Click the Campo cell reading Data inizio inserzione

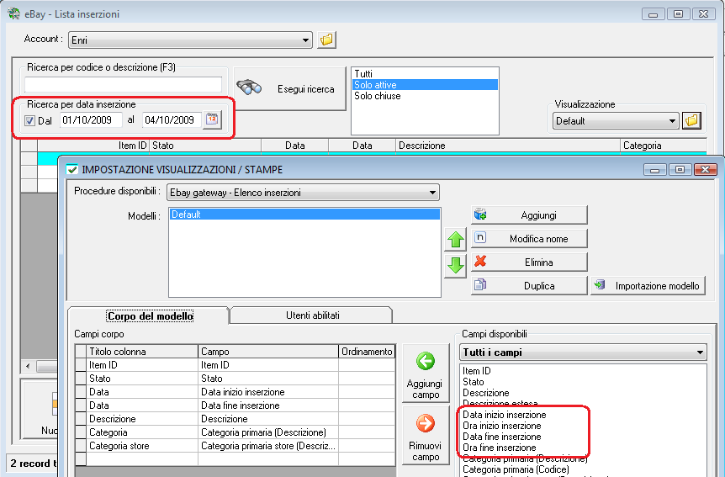[268, 392]
